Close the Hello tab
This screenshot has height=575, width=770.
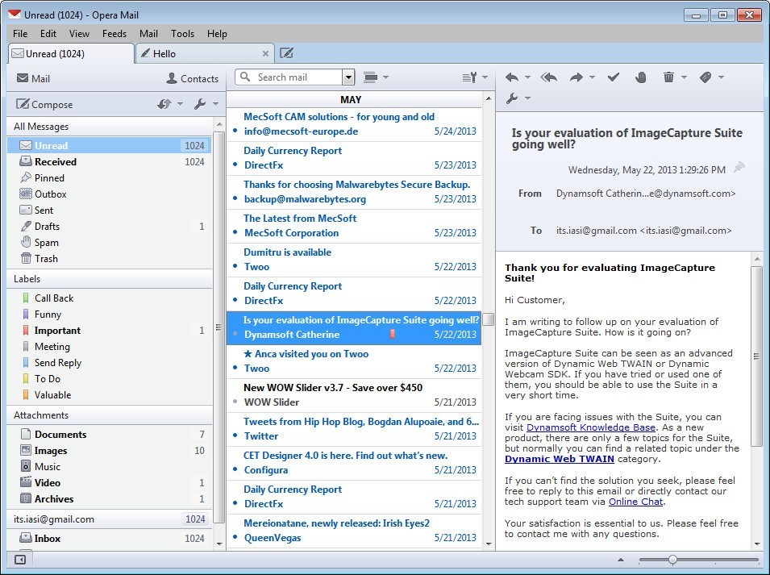tap(265, 53)
